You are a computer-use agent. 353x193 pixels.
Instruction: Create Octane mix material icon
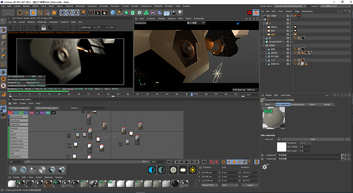pyautogui.click(x=52, y=170)
